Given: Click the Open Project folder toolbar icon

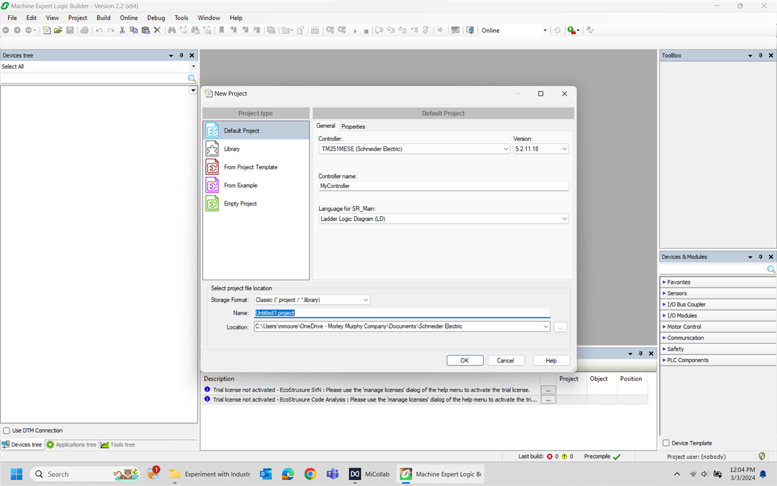Looking at the screenshot, I should point(58,30).
